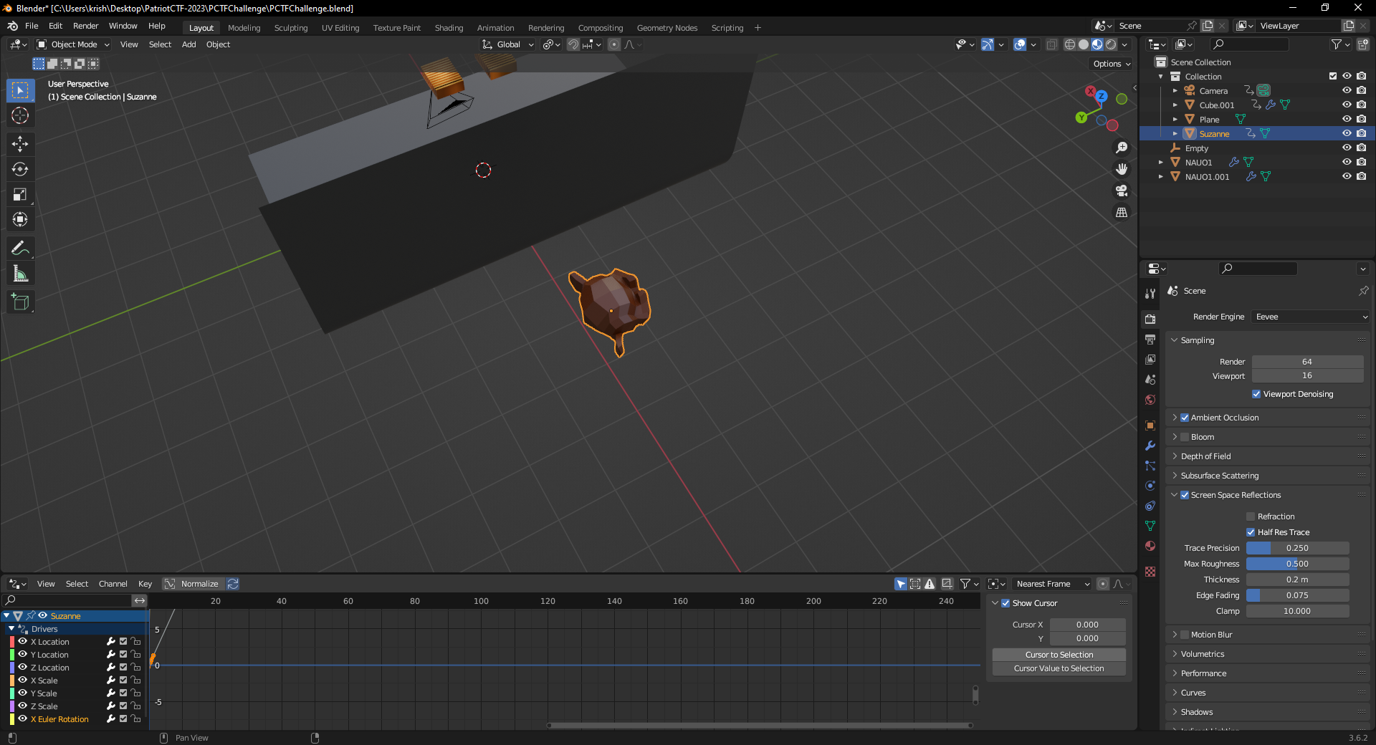This screenshot has width=1376, height=745.
Task: Open the Output properties tab icon
Action: pyautogui.click(x=1150, y=340)
